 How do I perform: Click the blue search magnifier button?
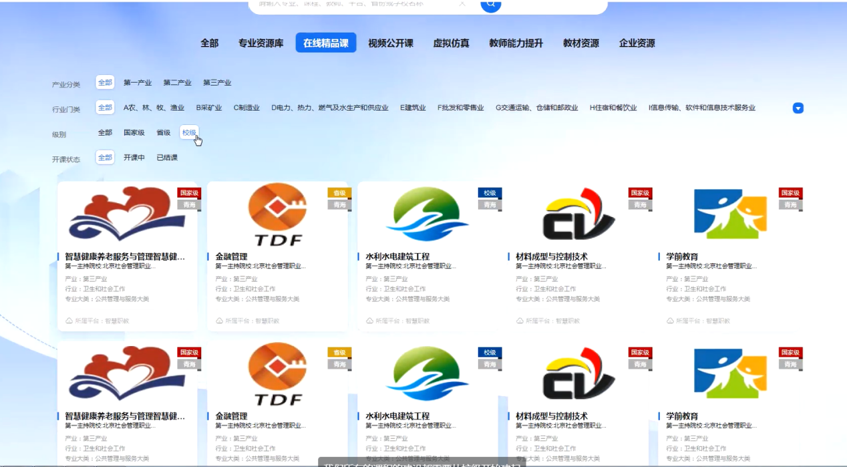click(x=490, y=5)
